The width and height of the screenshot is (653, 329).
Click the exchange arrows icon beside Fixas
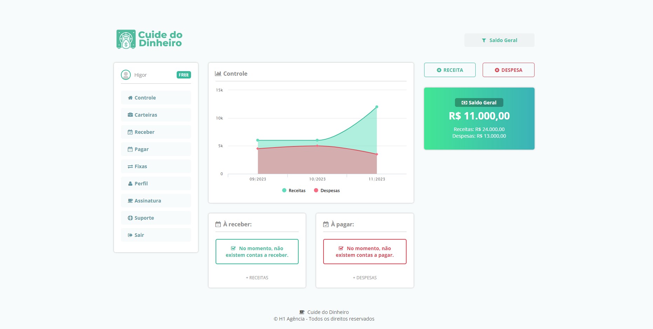coord(130,166)
